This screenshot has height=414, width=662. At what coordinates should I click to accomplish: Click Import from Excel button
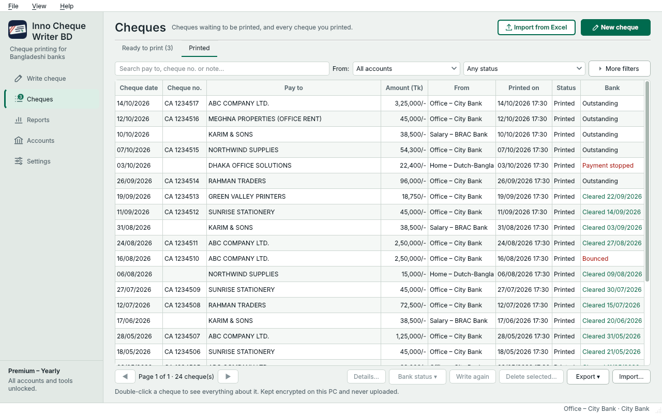tap(536, 27)
